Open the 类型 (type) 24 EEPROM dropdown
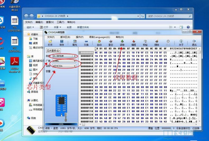The height and width of the screenshot is (141, 209). coord(75,56)
